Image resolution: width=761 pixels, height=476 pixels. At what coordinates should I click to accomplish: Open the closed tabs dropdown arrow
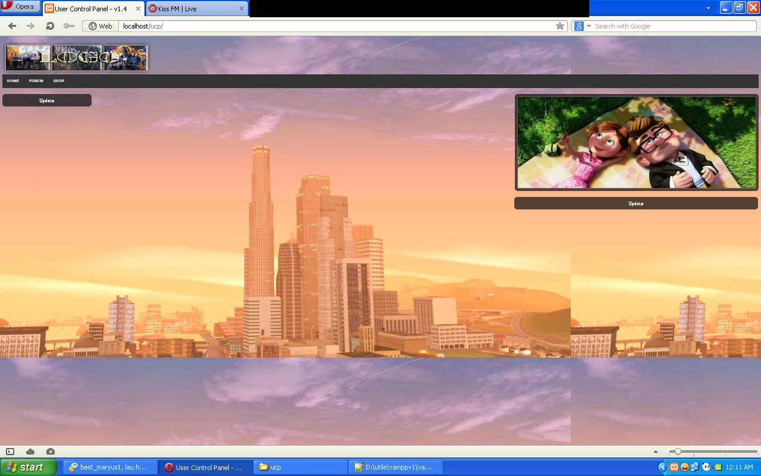click(x=708, y=8)
